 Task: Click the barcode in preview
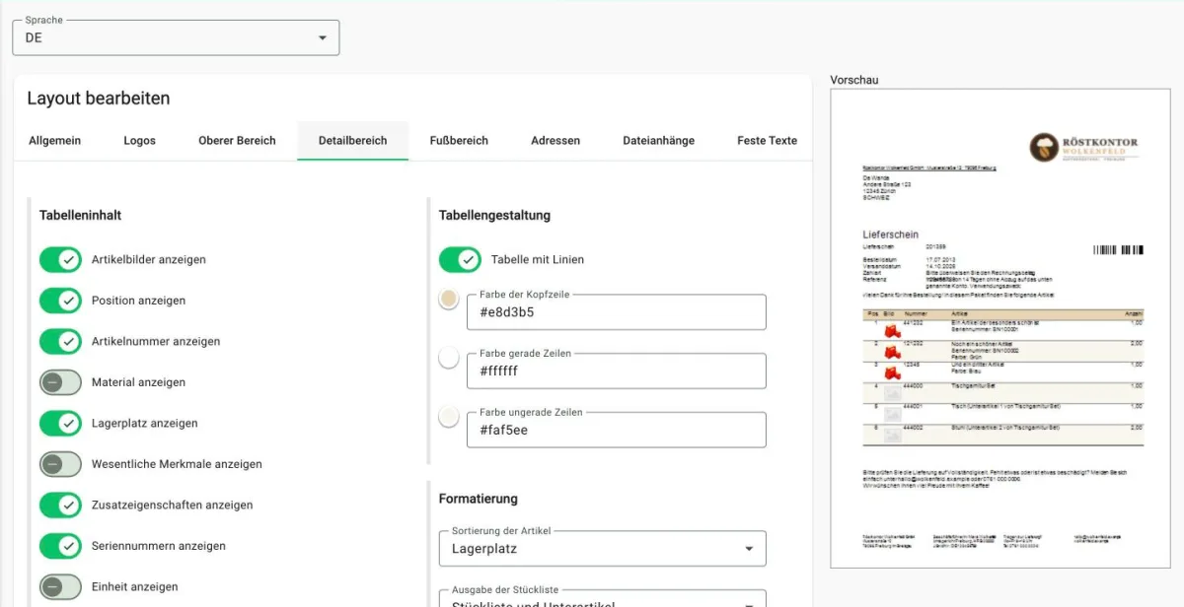[x=1118, y=250]
